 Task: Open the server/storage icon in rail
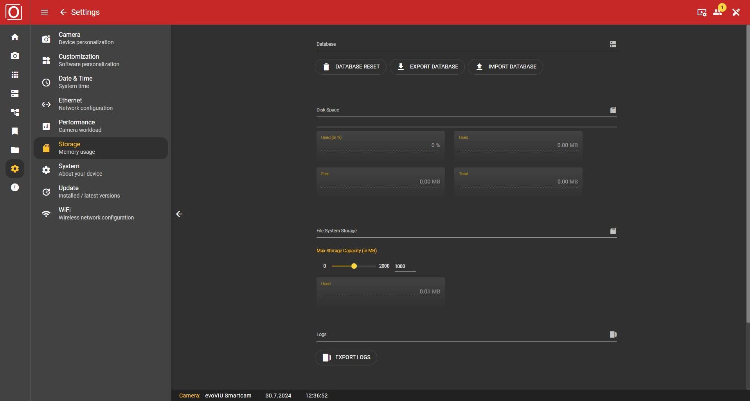point(15,94)
